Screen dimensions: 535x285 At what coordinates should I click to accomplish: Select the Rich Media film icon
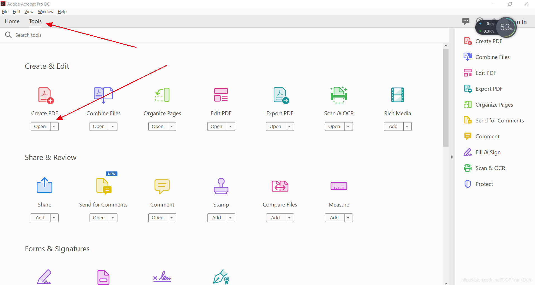point(397,95)
